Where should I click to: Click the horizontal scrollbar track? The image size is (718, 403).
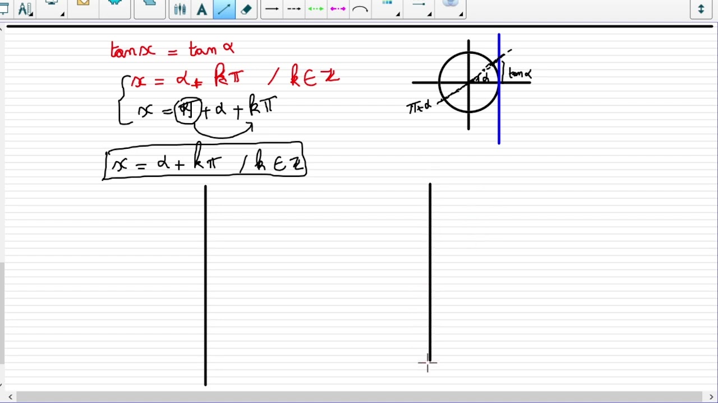[x=359, y=397]
